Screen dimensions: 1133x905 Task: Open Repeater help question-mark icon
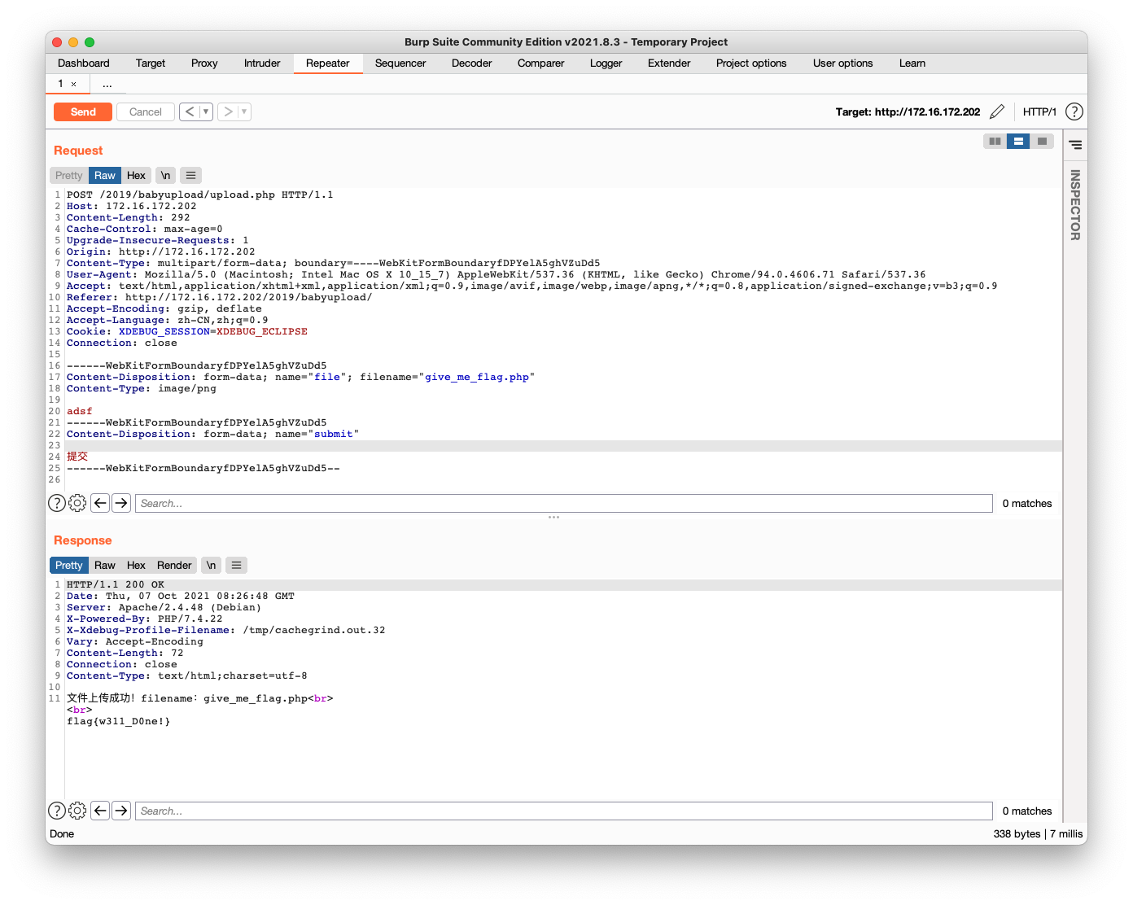[1074, 111]
